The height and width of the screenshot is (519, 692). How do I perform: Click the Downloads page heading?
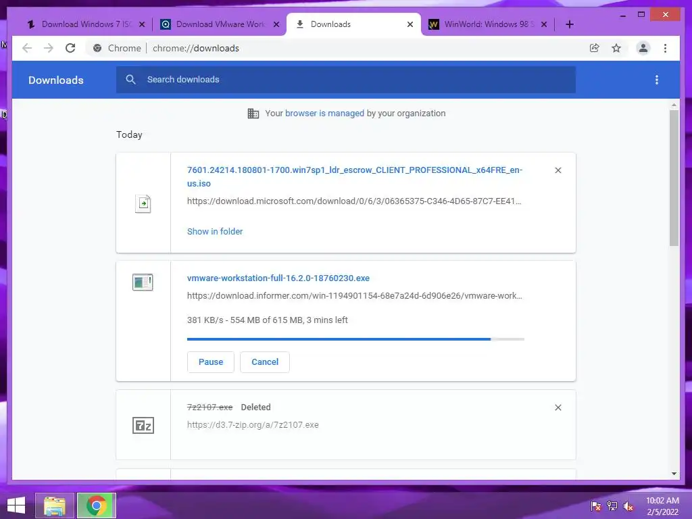click(x=56, y=80)
